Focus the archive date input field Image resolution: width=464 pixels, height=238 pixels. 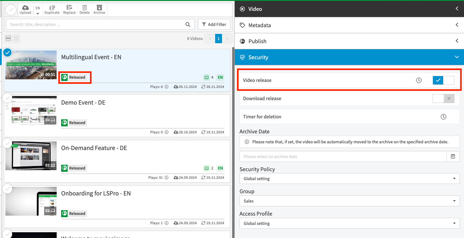point(343,156)
